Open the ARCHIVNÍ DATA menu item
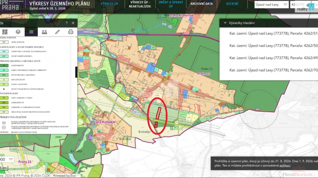The image size is (318, 178). coord(201,4)
